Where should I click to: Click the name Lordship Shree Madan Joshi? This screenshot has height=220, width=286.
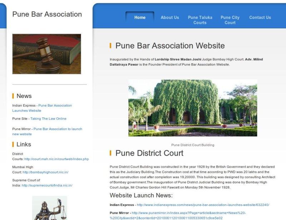coord(178,59)
